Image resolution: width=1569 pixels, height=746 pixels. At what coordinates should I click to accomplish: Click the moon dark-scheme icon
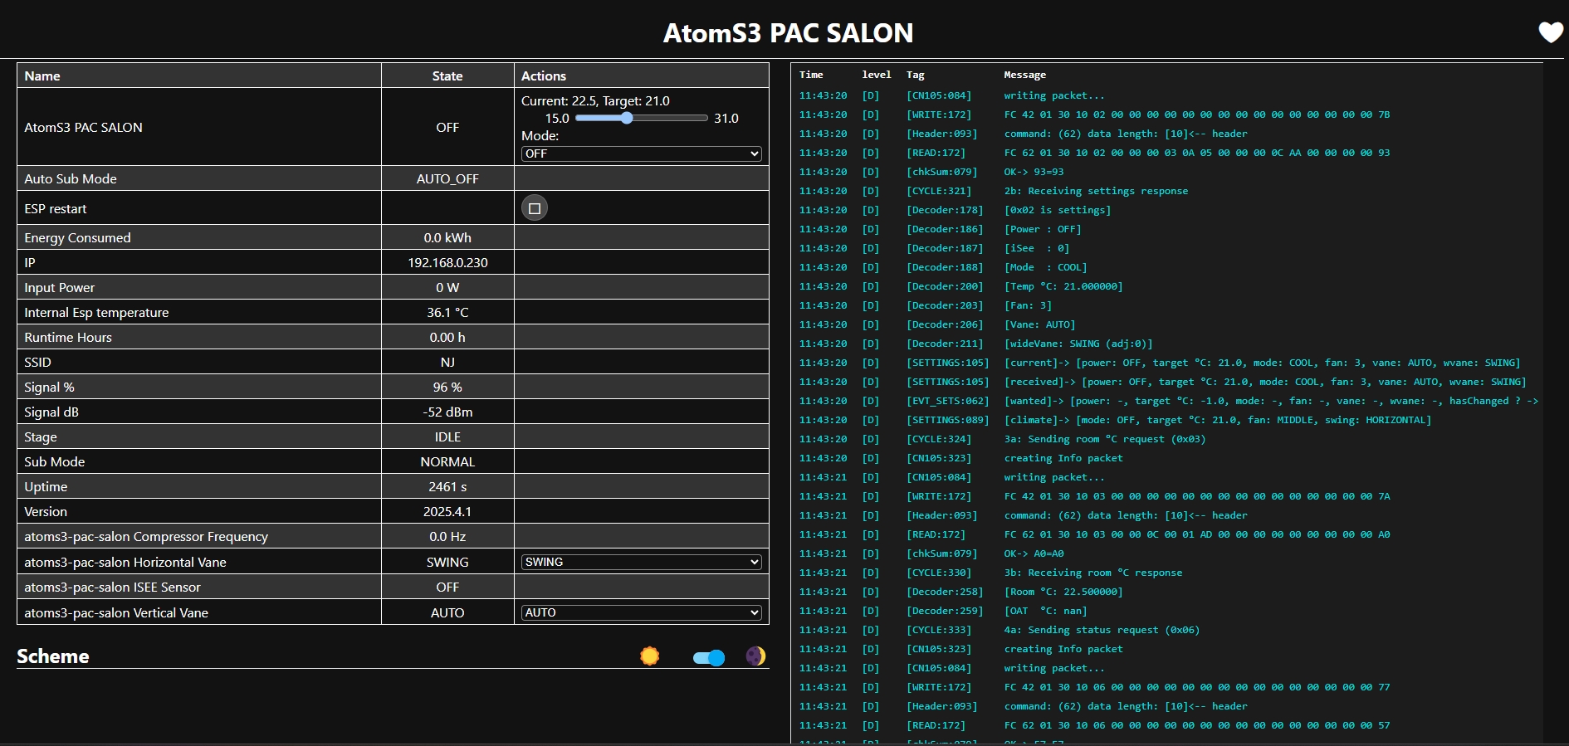click(x=755, y=656)
